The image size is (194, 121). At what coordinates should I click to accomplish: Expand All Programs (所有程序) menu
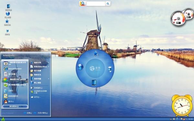tap(15, 106)
